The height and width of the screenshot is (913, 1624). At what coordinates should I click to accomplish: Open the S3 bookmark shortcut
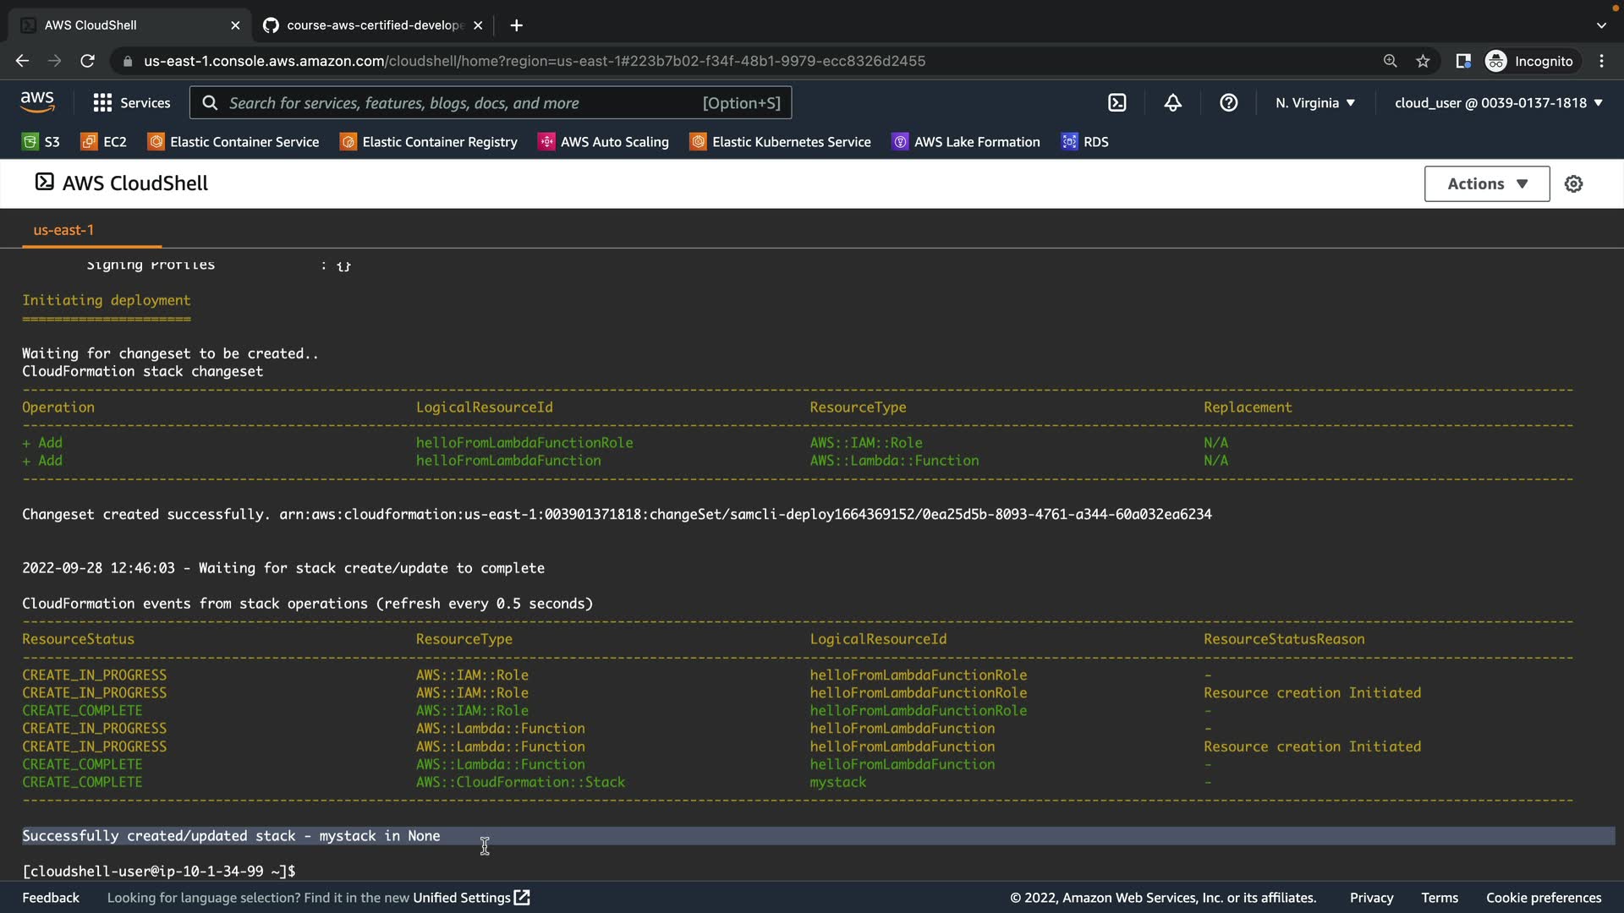(x=41, y=142)
